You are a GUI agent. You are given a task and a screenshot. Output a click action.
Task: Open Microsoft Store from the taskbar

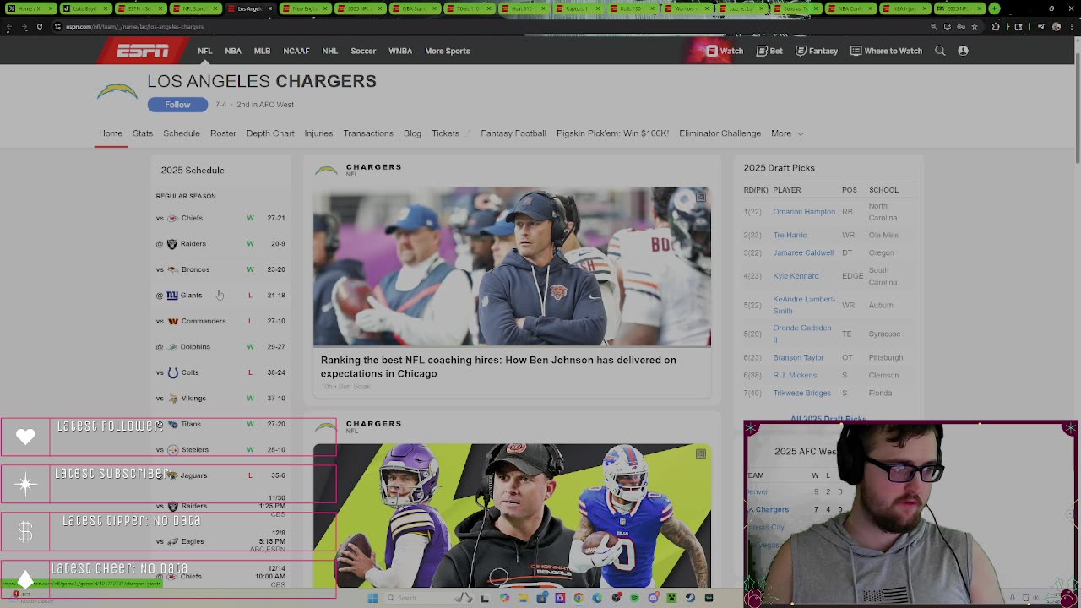coord(541,598)
